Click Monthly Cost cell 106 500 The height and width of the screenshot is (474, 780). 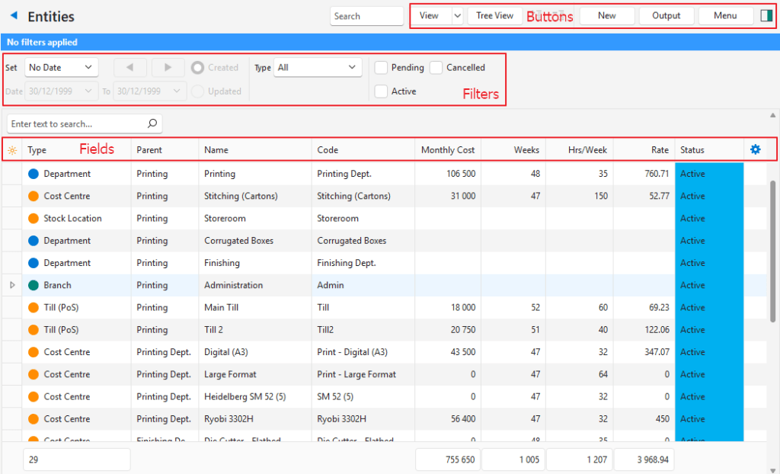click(x=448, y=174)
